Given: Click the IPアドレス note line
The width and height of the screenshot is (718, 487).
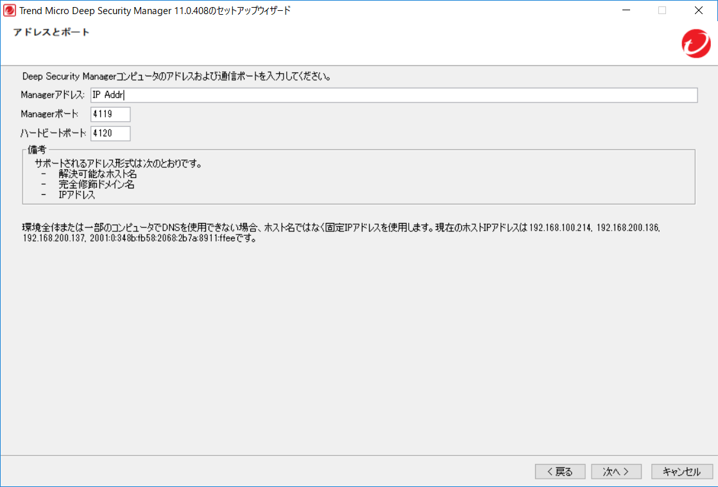Looking at the screenshot, I should [x=76, y=195].
